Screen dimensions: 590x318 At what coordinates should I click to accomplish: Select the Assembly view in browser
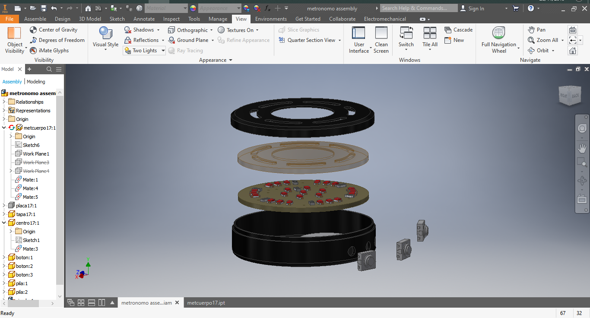tap(12, 82)
